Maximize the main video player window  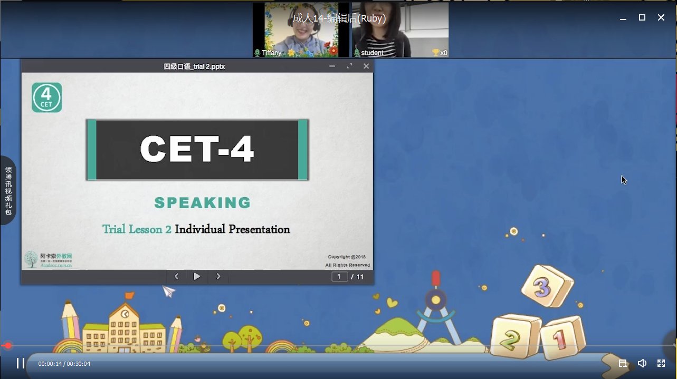click(642, 17)
